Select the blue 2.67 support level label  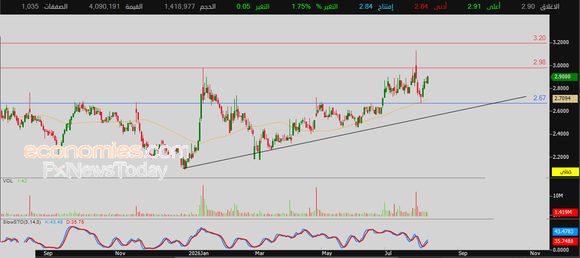pyautogui.click(x=539, y=98)
